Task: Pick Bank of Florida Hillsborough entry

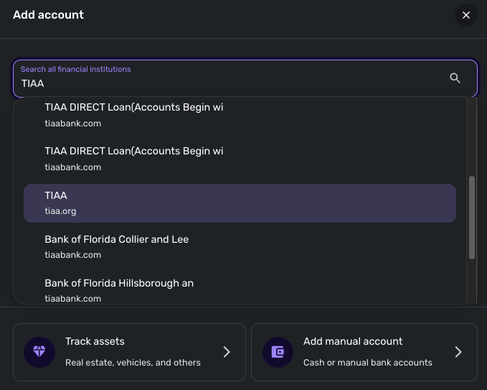Action: coord(240,290)
